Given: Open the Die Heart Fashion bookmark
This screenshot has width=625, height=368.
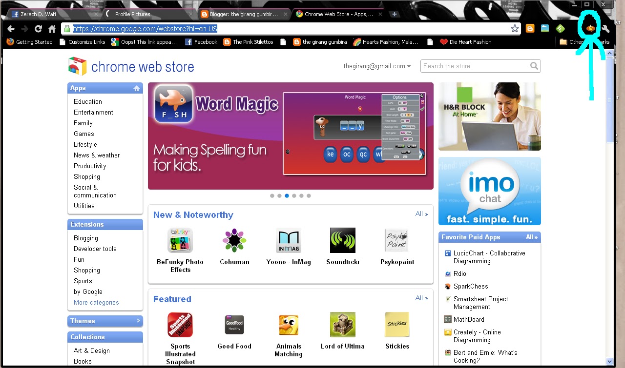Looking at the screenshot, I should (x=466, y=42).
